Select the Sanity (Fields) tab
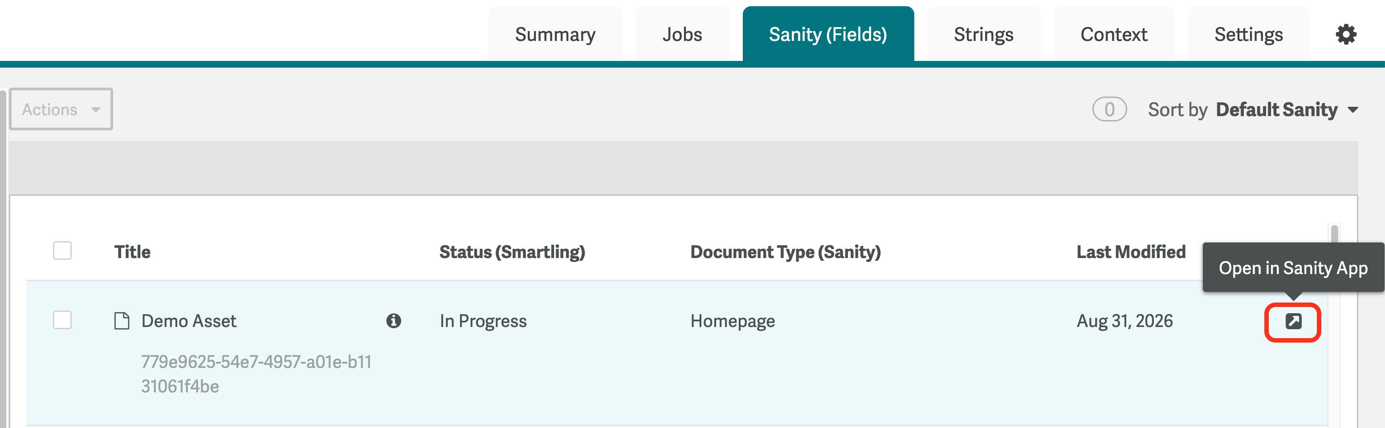 coord(828,34)
